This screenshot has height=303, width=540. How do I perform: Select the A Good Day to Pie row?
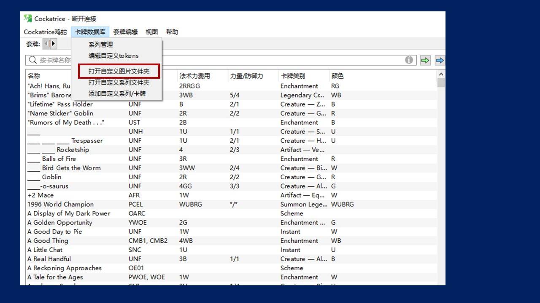231,231
